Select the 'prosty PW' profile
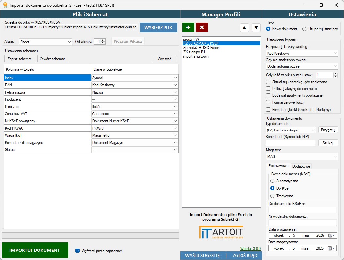344x260 pixels. 221,39
